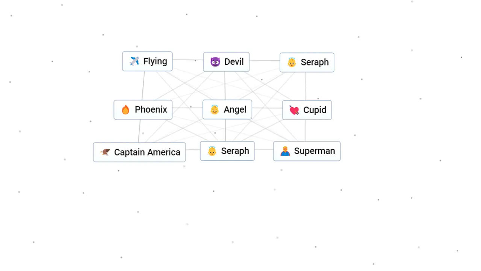This screenshot has width=481, height=271.
Task: Click Seraph text label next to Superman
Action: 235,151
